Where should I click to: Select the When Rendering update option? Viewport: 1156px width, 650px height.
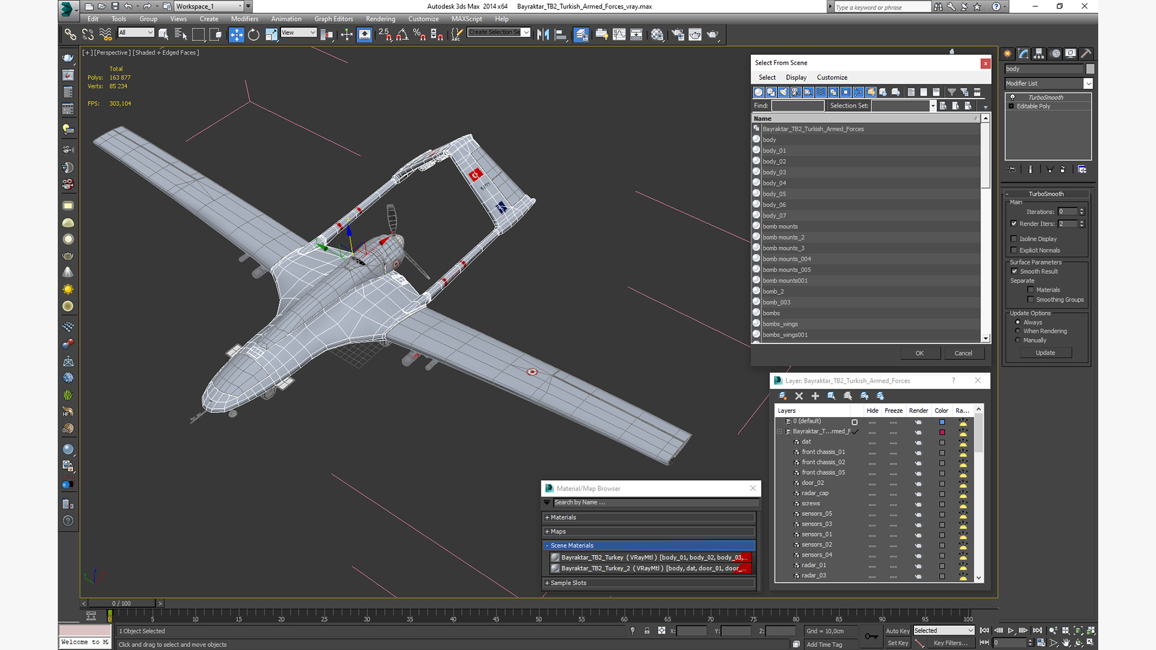pyautogui.click(x=1018, y=331)
